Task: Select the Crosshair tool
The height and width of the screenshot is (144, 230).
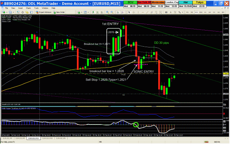Action: coord(134,12)
